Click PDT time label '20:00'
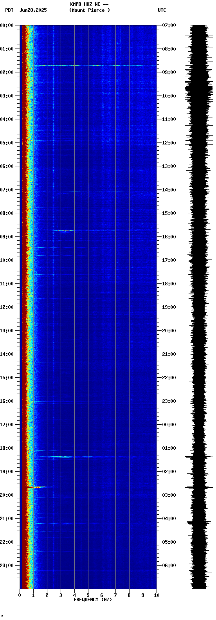Viewport: 216px width, 620px height. point(7,495)
